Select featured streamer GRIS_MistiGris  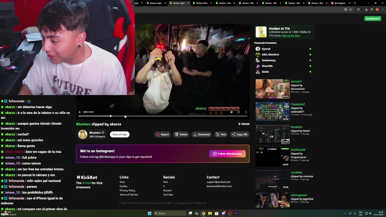[270, 55]
